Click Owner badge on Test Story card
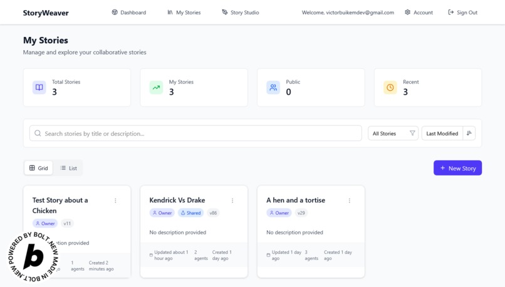The width and height of the screenshot is (505, 287). pyautogui.click(x=45, y=224)
